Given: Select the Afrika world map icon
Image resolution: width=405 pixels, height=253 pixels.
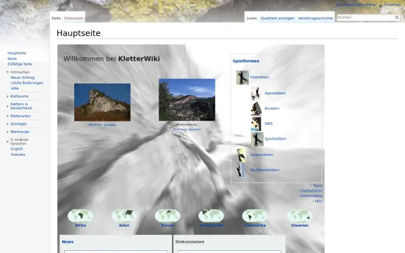Looking at the screenshot, I should click(80, 216).
